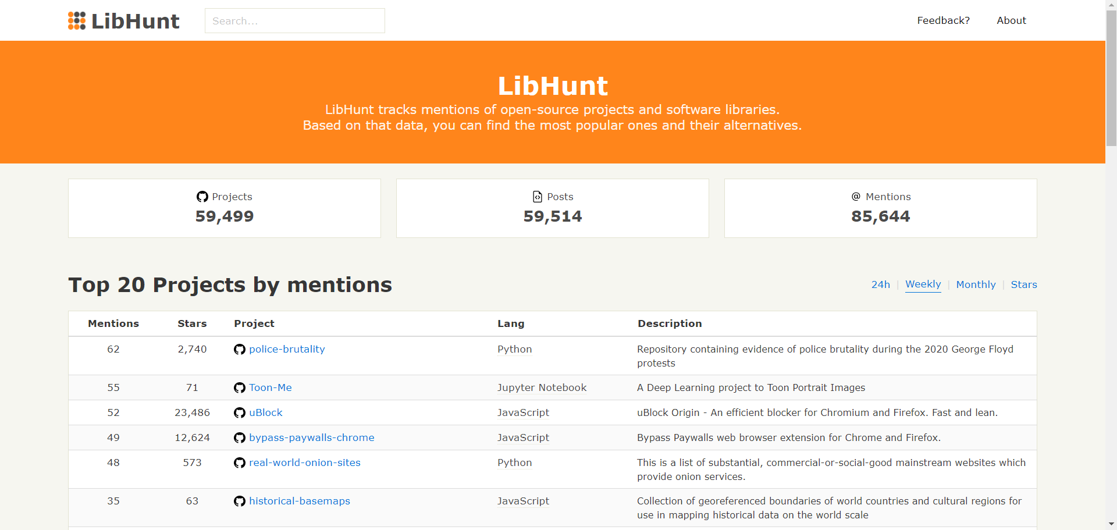Screen dimensions: 1117x530
Task: Click JavaScript language in uBlock row
Action: pyautogui.click(x=524, y=412)
